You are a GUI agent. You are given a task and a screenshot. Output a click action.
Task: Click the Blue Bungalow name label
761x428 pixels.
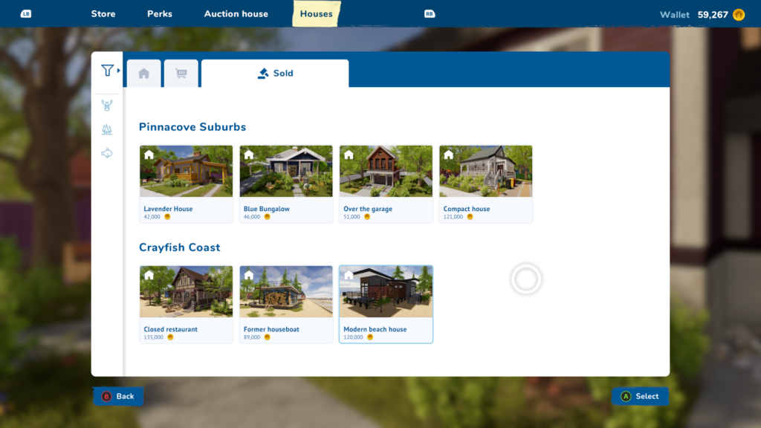[267, 209]
